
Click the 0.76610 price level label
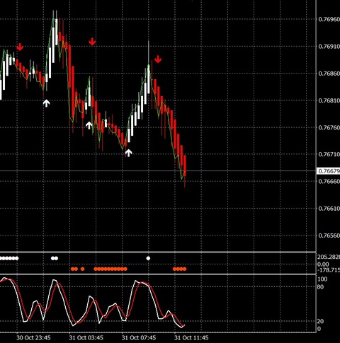329,209
